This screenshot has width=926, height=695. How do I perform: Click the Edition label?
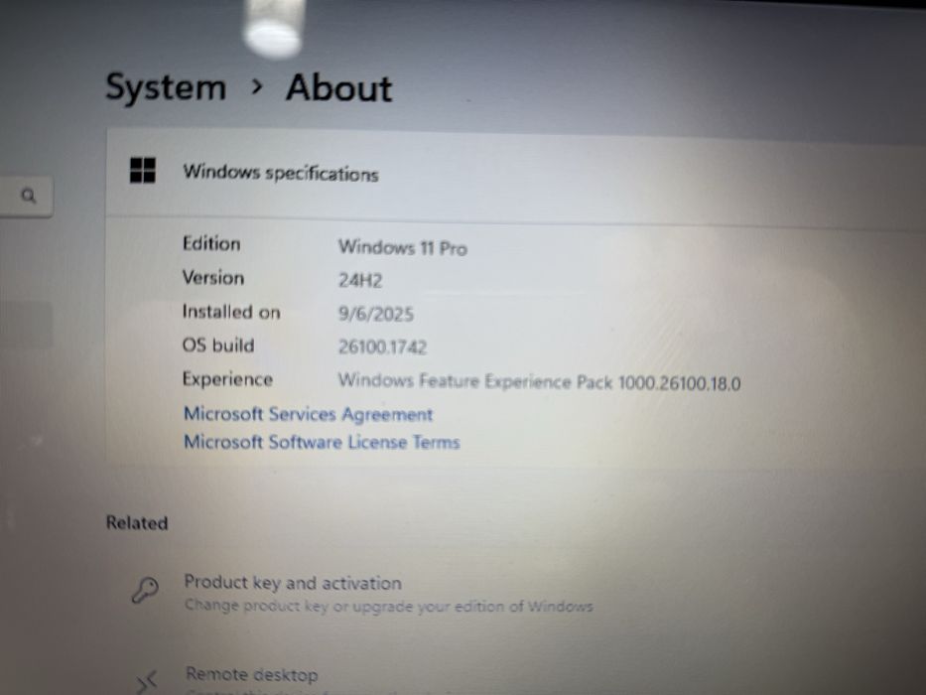pyautogui.click(x=211, y=243)
